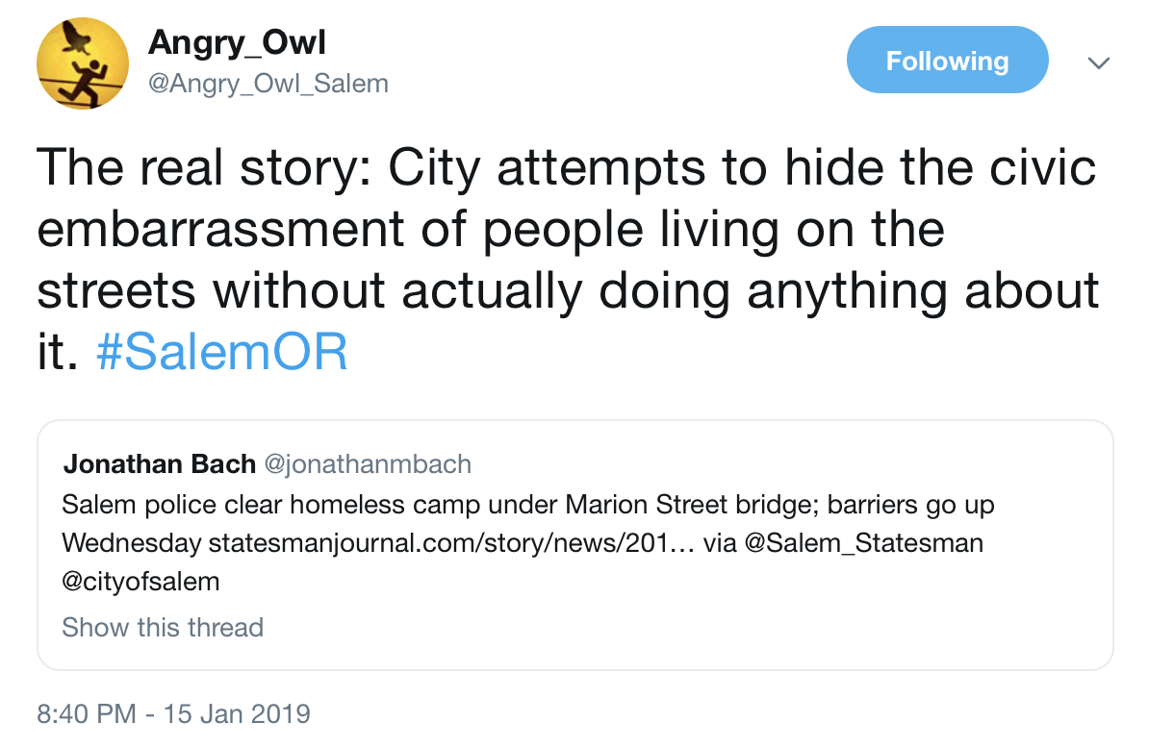The width and height of the screenshot is (1174, 748).
Task: Select Show this thread
Action: [x=162, y=627]
